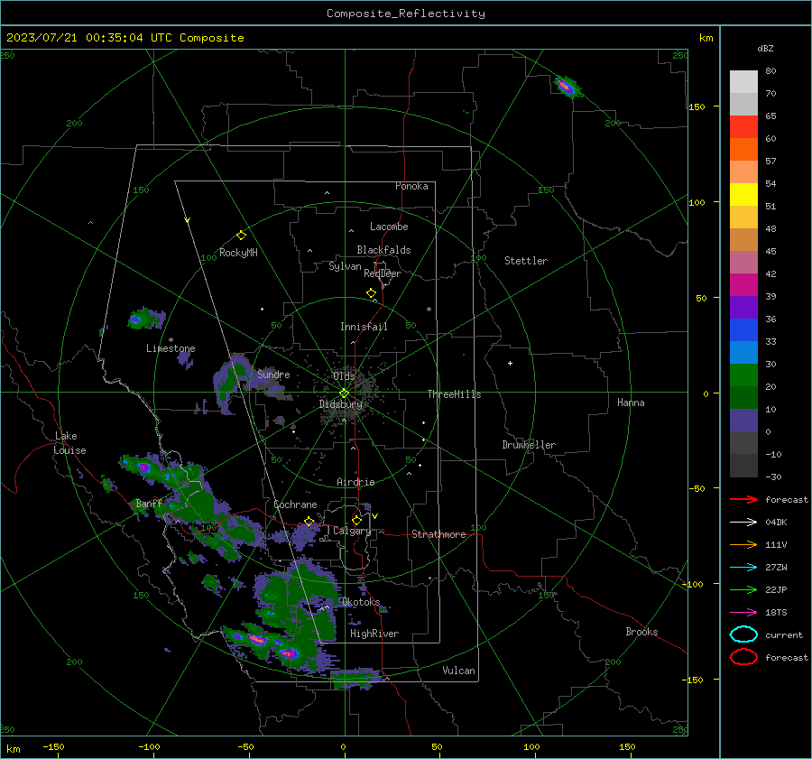Click the green 22JP arrow legend icon
Viewport: 812px width, 759px height.
(743, 589)
